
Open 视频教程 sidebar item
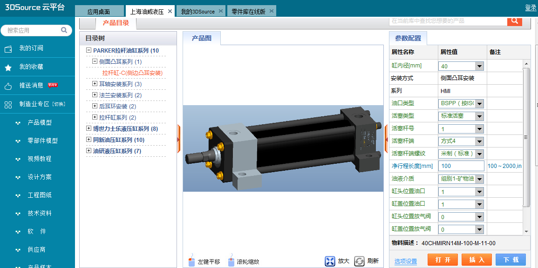[40, 159]
